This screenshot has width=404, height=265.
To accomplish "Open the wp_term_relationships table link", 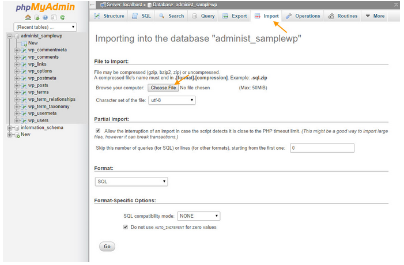I will point(52,100).
